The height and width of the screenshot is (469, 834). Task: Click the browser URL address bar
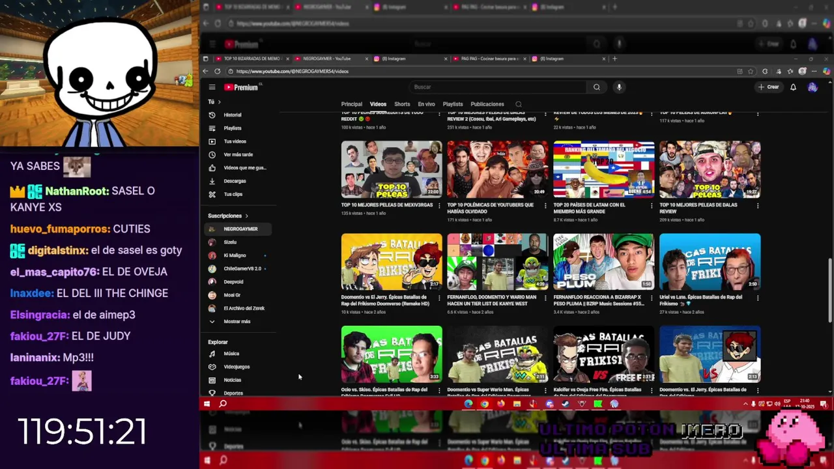(482, 71)
